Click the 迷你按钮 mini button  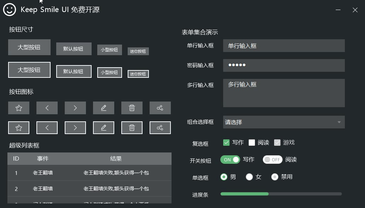tap(138, 51)
